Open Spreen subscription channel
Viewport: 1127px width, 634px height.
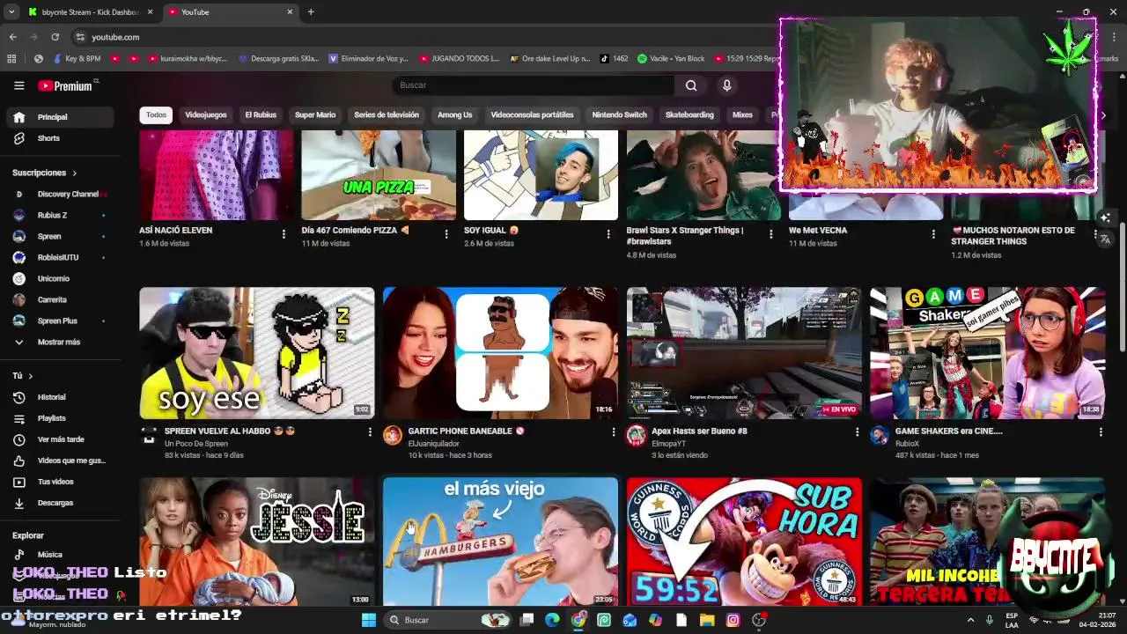click(x=60, y=236)
